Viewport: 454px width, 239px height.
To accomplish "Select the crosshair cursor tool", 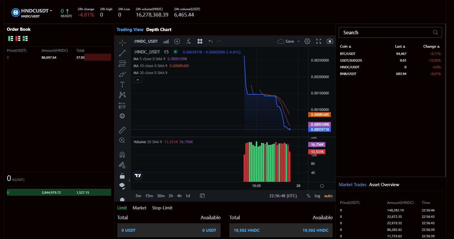I will [x=122, y=43].
